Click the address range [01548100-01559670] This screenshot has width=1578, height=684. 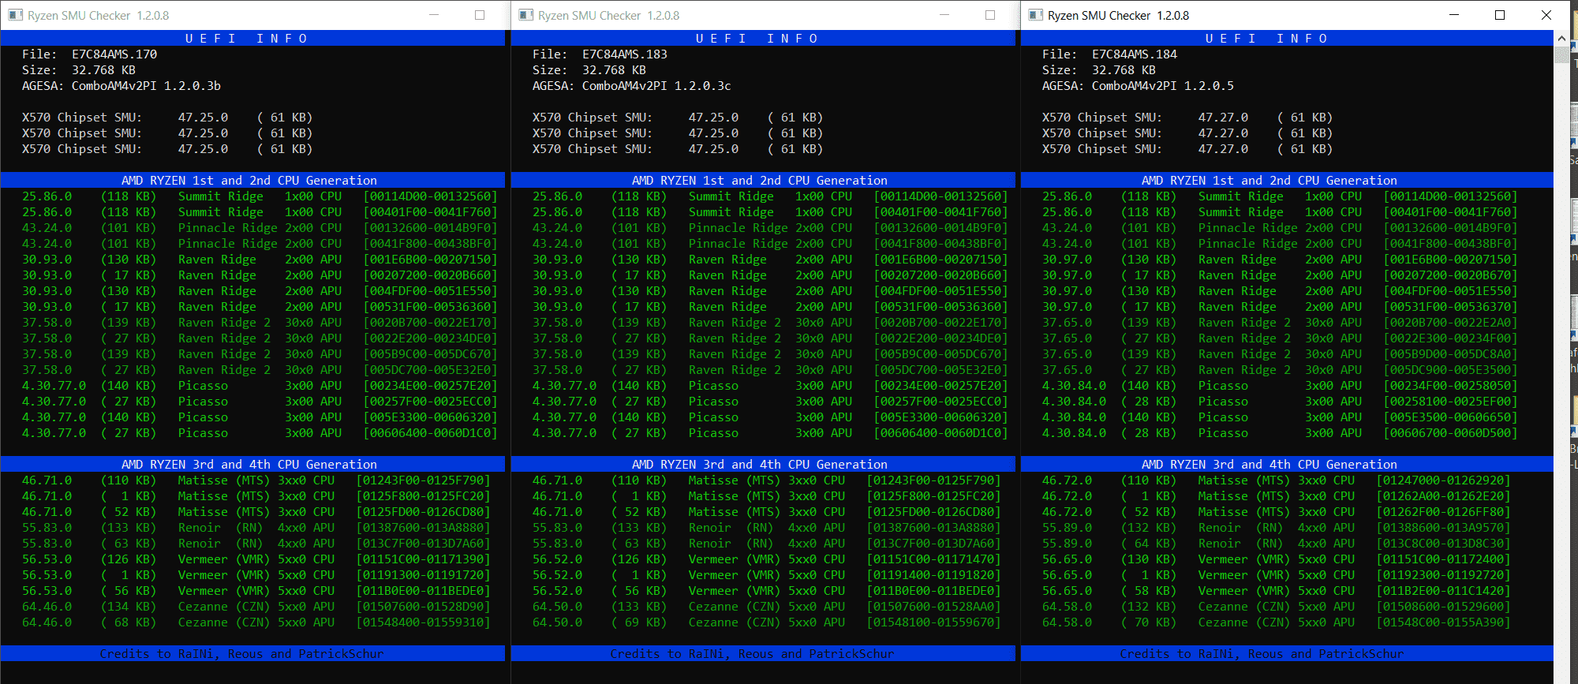[933, 622]
